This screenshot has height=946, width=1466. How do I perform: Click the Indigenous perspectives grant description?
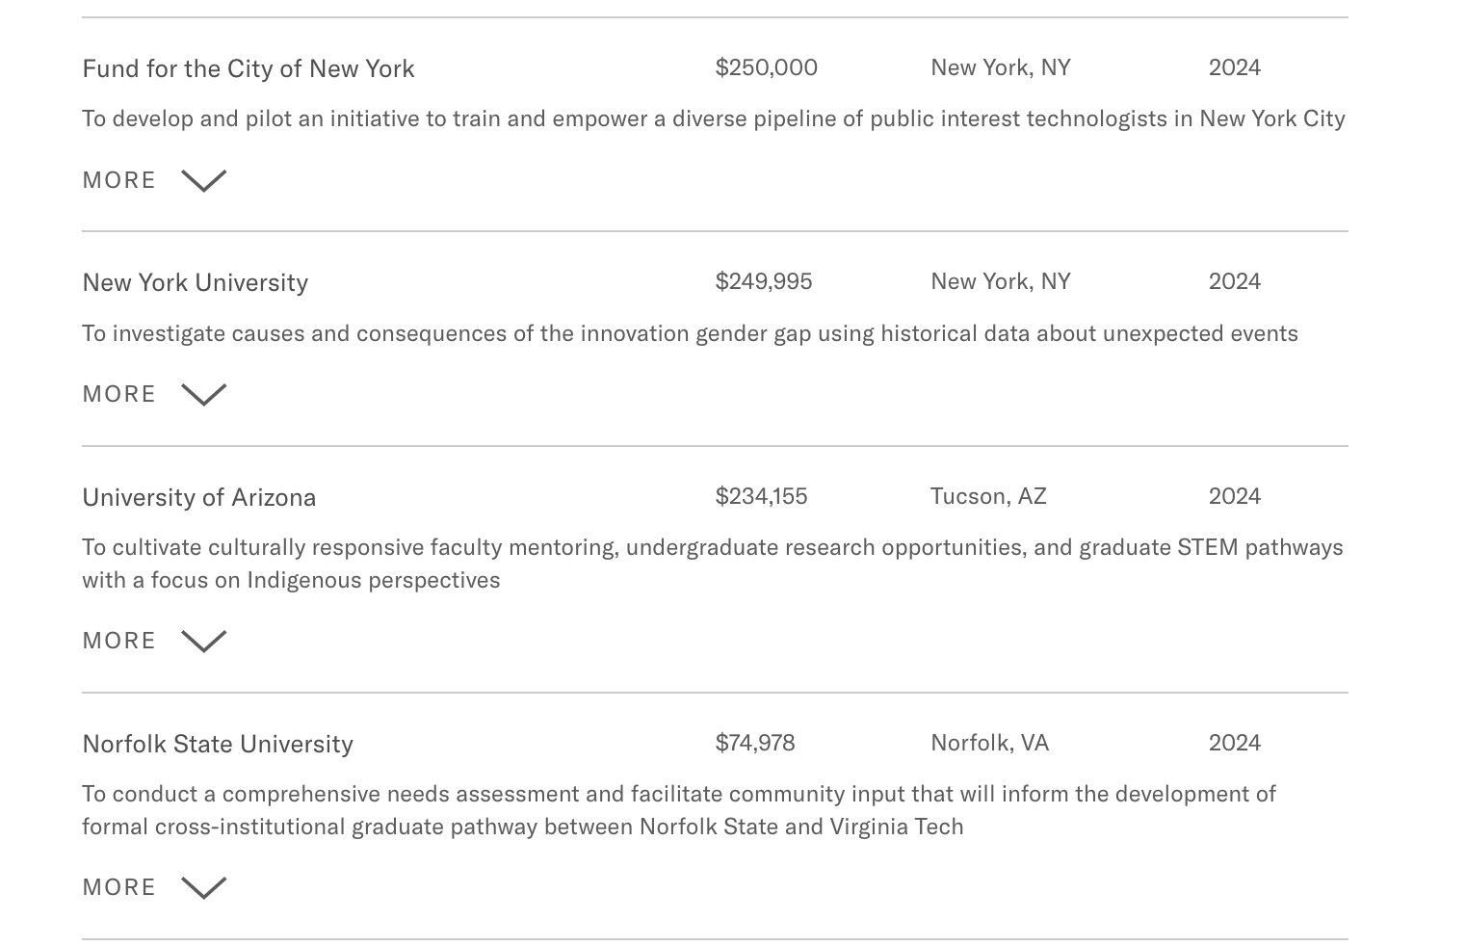(x=712, y=564)
